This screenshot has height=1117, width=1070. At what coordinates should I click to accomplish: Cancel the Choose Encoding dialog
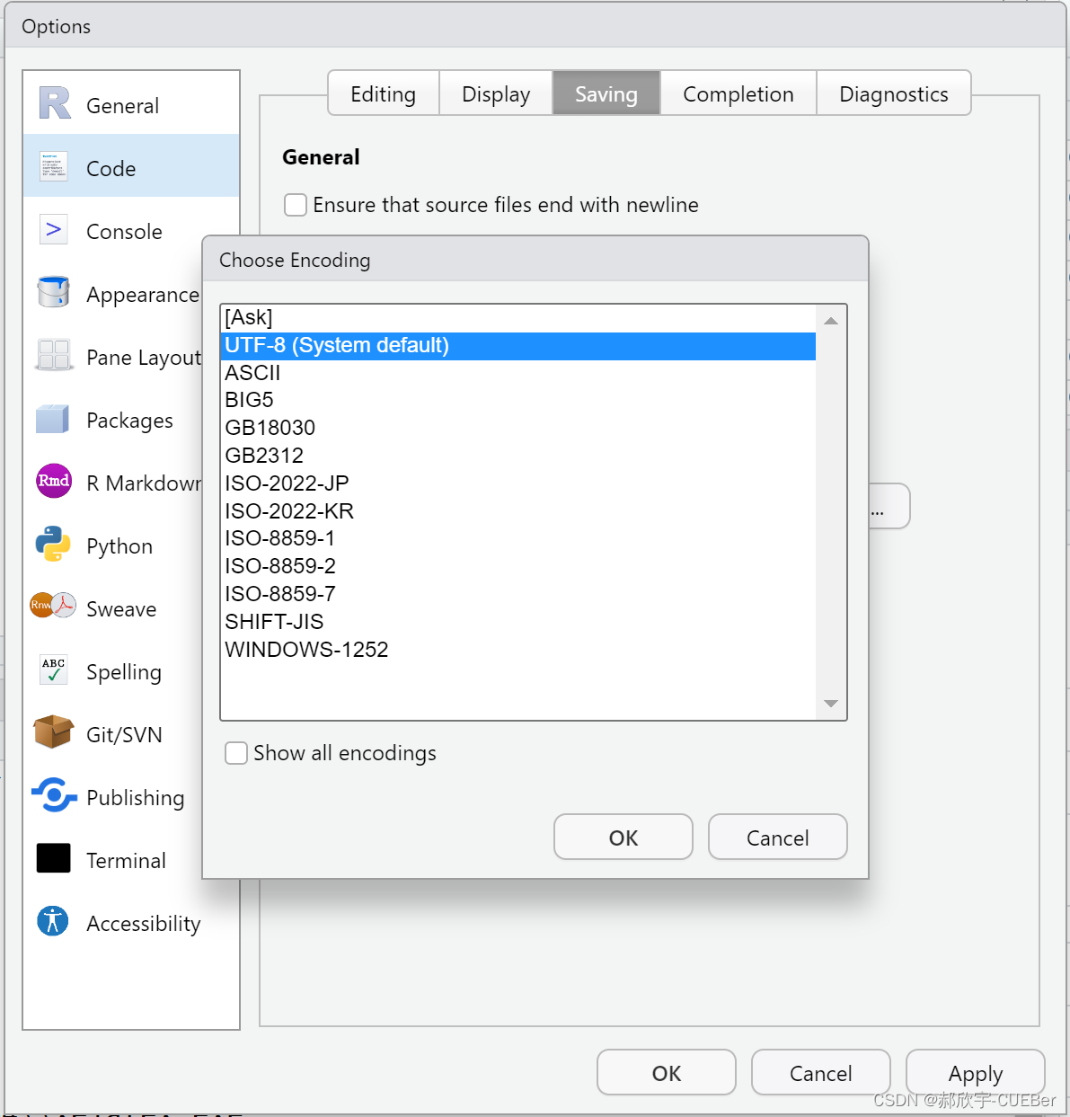coord(777,837)
